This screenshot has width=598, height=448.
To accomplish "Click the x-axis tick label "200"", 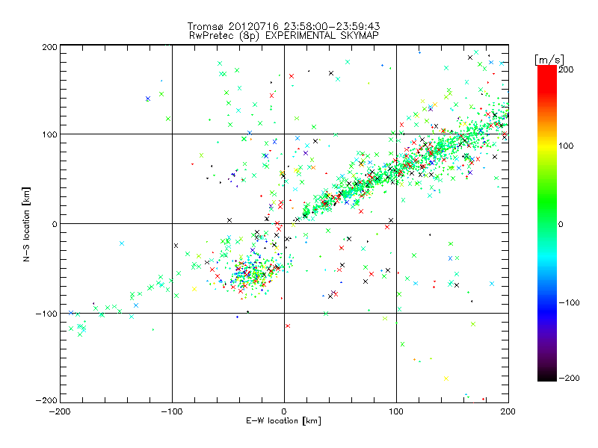I will click(x=508, y=411).
